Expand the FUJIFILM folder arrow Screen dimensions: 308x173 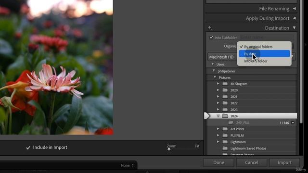point(218,136)
